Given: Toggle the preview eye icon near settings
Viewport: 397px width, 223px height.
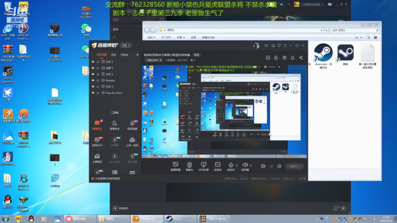Looking at the screenshot, I should [271, 166].
